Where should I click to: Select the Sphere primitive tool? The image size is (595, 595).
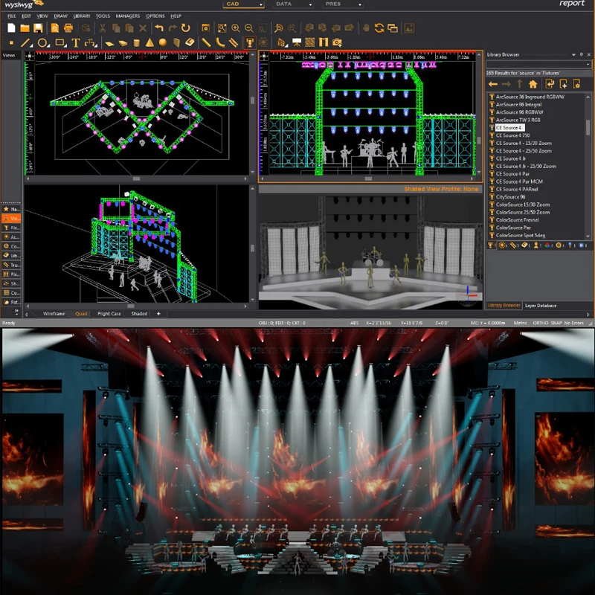click(x=163, y=42)
